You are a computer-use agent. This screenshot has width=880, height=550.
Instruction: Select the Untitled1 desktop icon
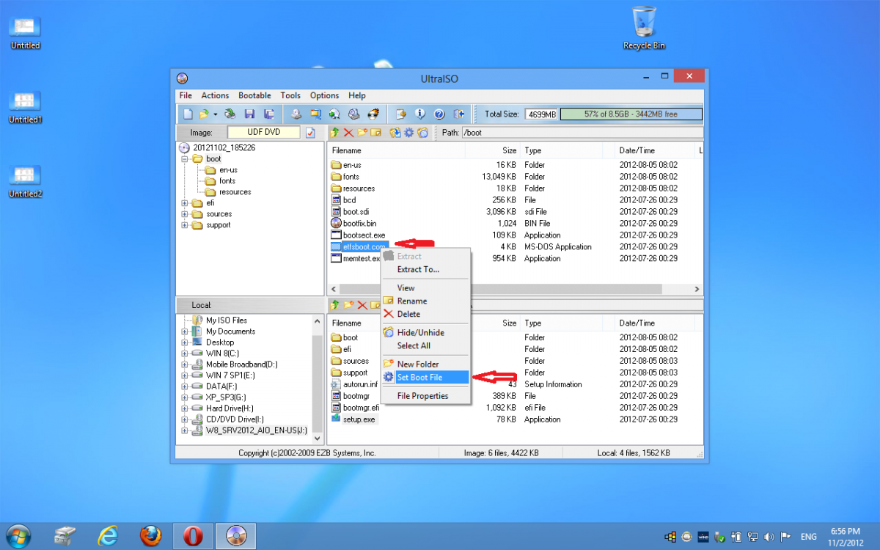pyautogui.click(x=25, y=107)
